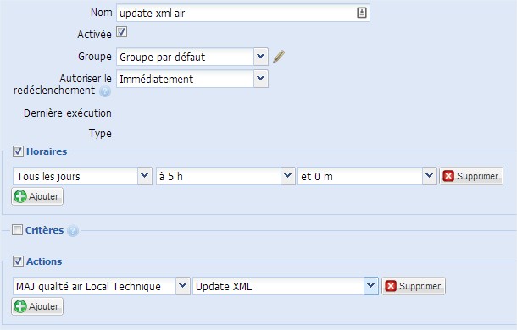Image resolution: width=517 pixels, height=330 pixels.
Task: Uncheck the Activée checkbox
Action: [x=122, y=32]
